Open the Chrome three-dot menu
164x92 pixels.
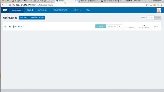tap(162, 5)
